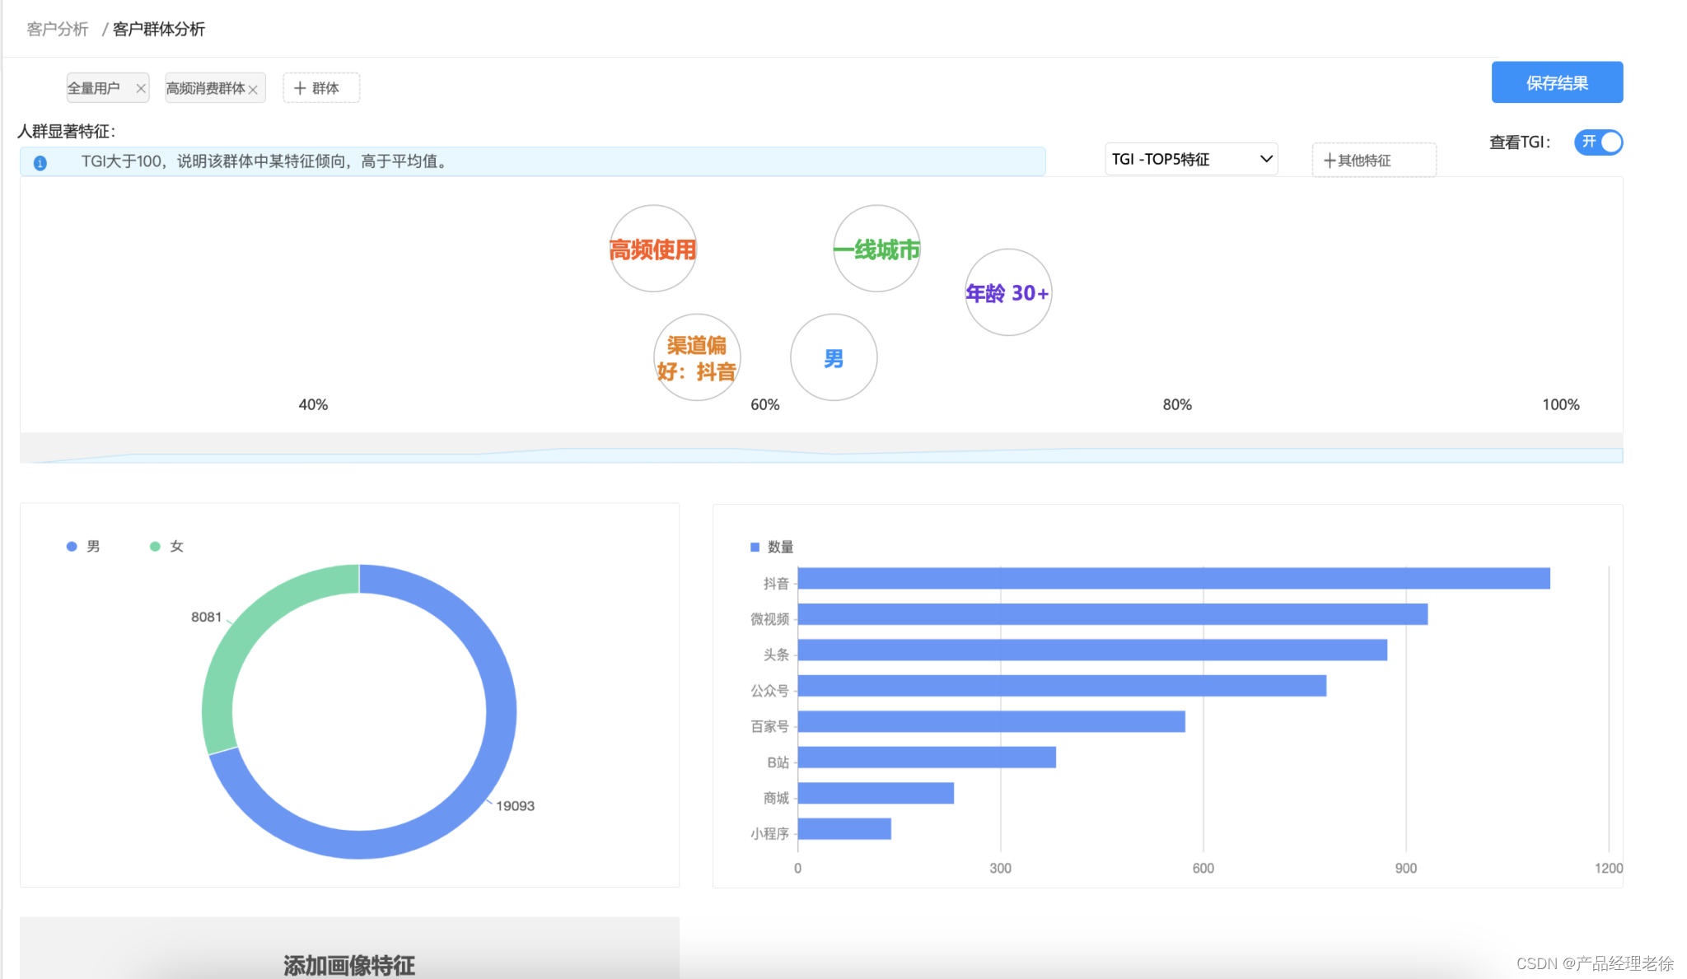Toggle 女 legend in donut chart
1687x979 pixels.
point(166,547)
